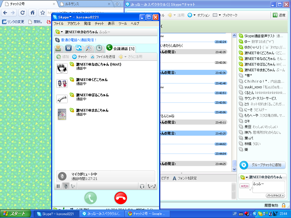Click the blue plus add-to-group icon

click(244, 165)
